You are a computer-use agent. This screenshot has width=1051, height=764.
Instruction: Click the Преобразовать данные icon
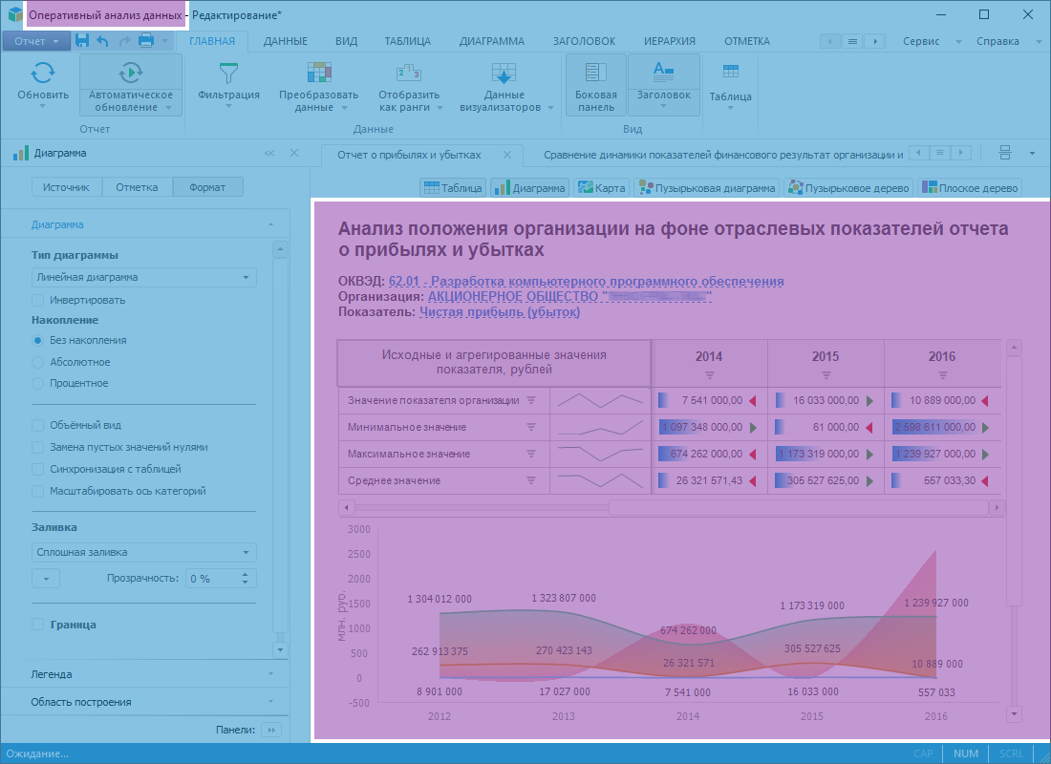tap(318, 73)
